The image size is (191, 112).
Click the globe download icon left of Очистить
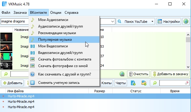click(122, 74)
